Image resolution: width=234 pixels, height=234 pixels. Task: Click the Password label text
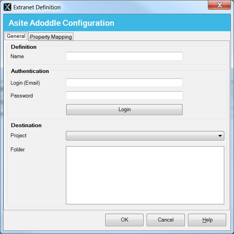pyautogui.click(x=22, y=96)
